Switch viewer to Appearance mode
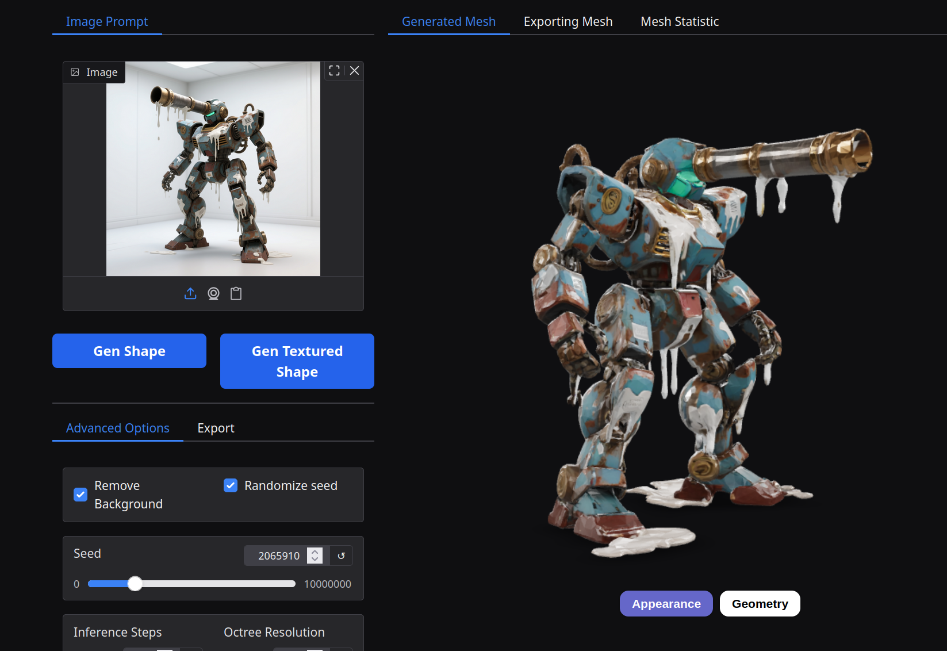This screenshot has height=651, width=947. click(x=666, y=604)
